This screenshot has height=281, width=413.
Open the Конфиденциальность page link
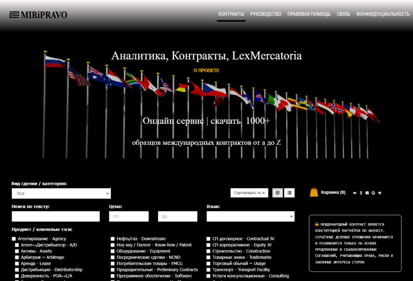pyautogui.click(x=383, y=14)
